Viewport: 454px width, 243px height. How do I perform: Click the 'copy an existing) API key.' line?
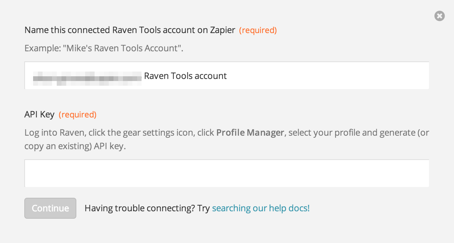pos(75,147)
